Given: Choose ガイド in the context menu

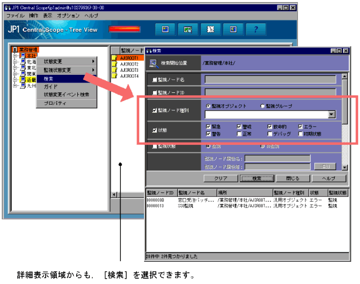Looking at the screenshot, I should 67,86.
